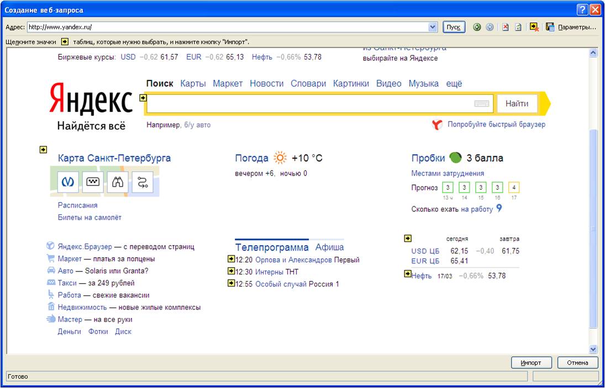Select the table arrow before 12:20

(231, 259)
